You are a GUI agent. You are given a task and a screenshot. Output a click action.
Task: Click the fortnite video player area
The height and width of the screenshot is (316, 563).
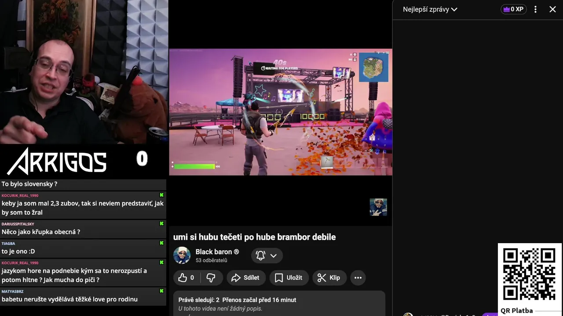(281, 112)
